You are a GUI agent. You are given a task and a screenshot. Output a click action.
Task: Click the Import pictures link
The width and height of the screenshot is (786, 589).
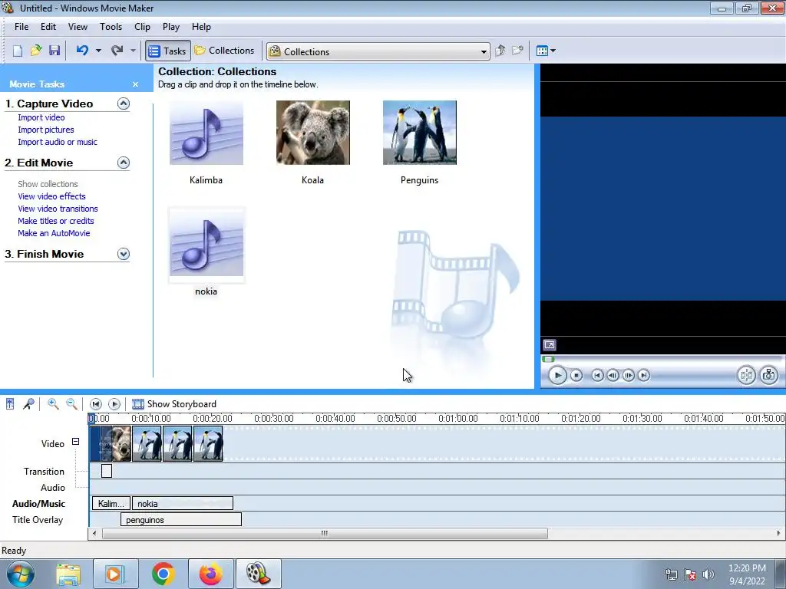tap(46, 130)
